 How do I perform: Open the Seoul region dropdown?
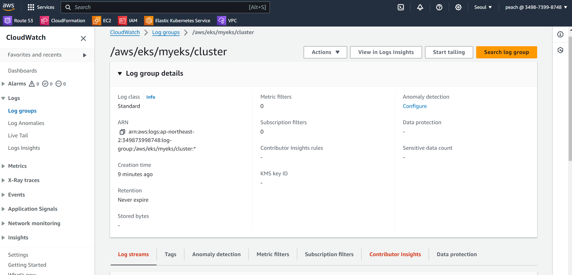pos(483,7)
